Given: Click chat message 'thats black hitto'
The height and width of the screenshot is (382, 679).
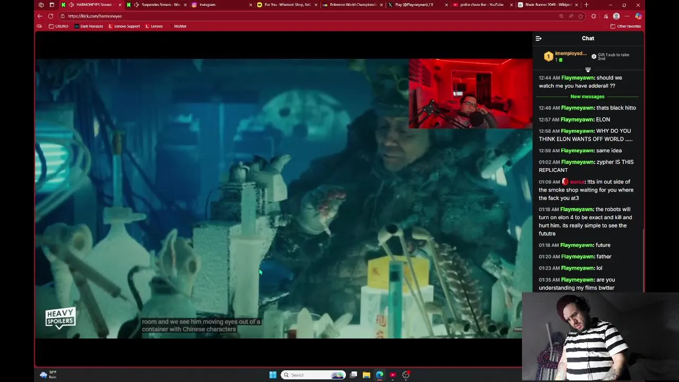Looking at the screenshot, I should (x=616, y=108).
